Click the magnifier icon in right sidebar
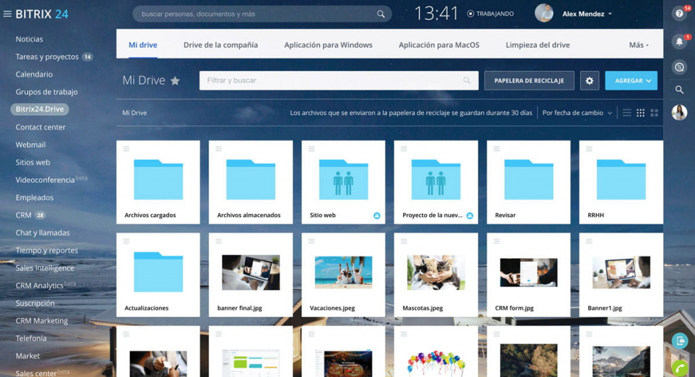 679,90
